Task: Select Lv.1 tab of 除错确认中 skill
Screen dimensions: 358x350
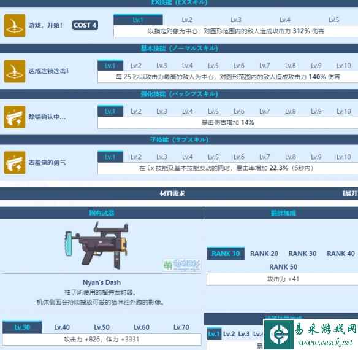Action: click(x=110, y=111)
